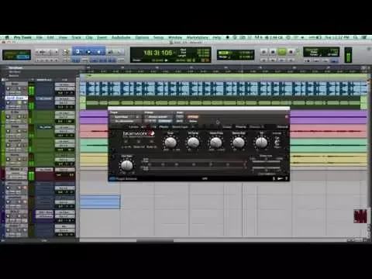Open the plugin Preset dropdown
Viewport: 372px width, 279px height.
(159, 117)
